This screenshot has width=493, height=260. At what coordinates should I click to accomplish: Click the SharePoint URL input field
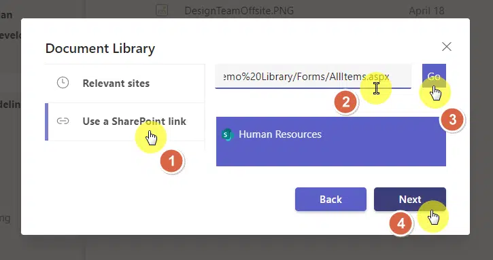(x=313, y=76)
